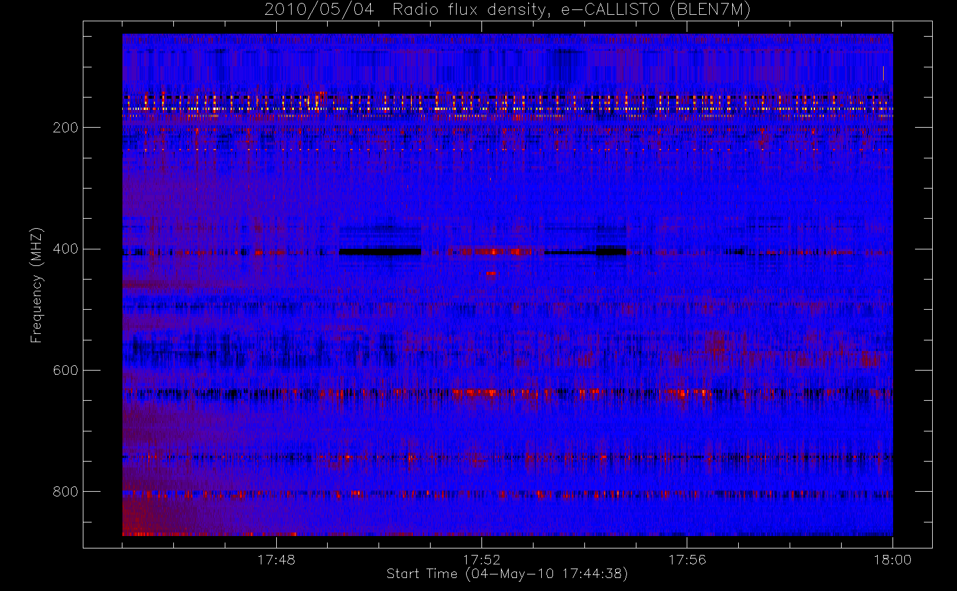Screen dimensions: 957x591
Task: Select the 600 frequency axis label
Action: click(66, 370)
